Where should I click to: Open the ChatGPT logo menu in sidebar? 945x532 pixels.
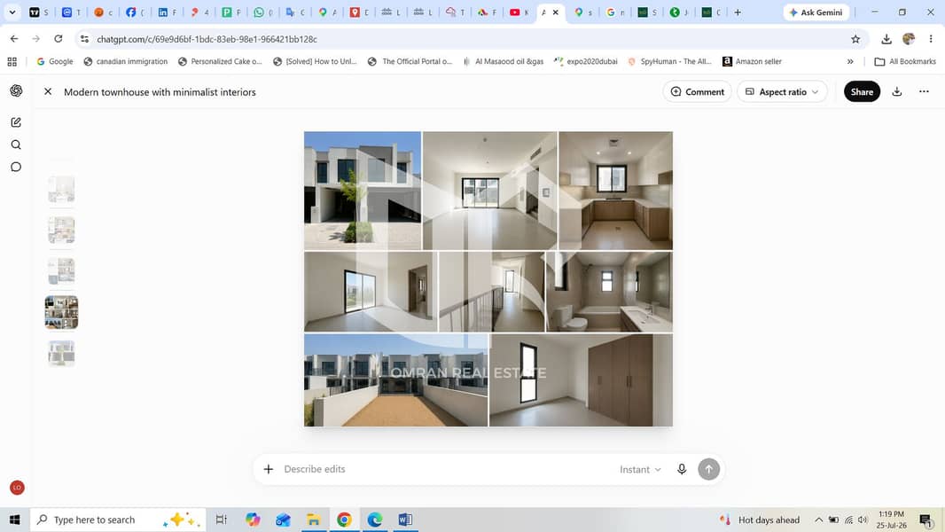click(16, 90)
